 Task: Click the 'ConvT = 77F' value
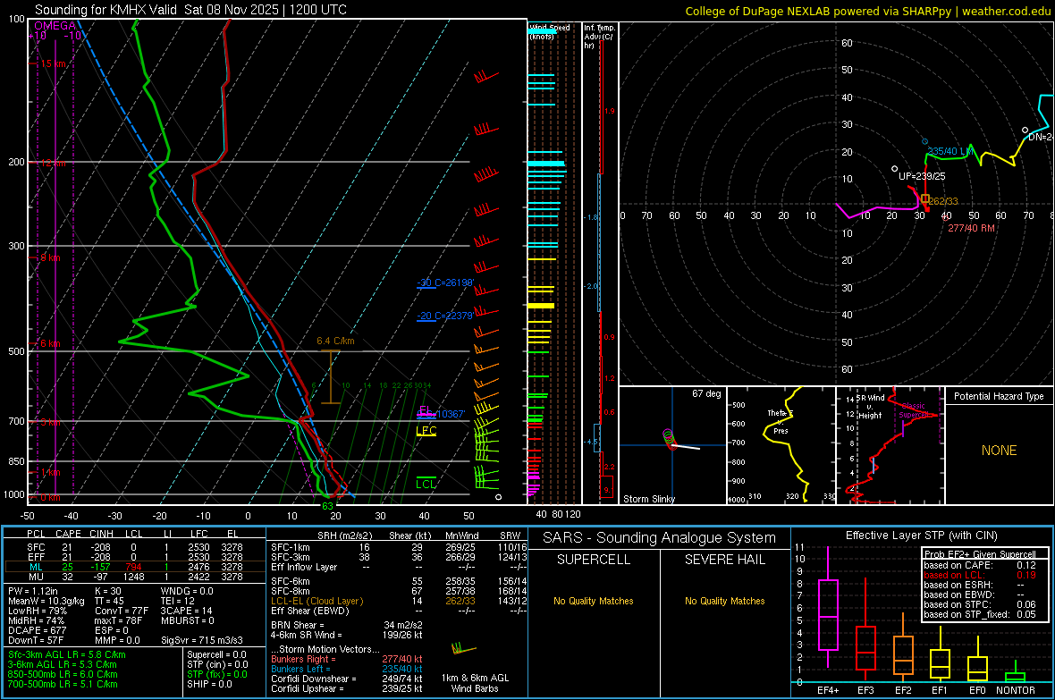click(122, 611)
